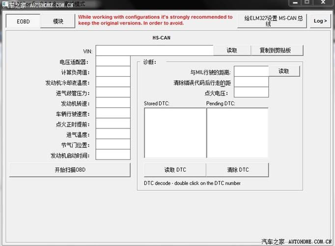Start scan with 开始扫描OBD button
This screenshot has height=246, width=335.
(70, 170)
